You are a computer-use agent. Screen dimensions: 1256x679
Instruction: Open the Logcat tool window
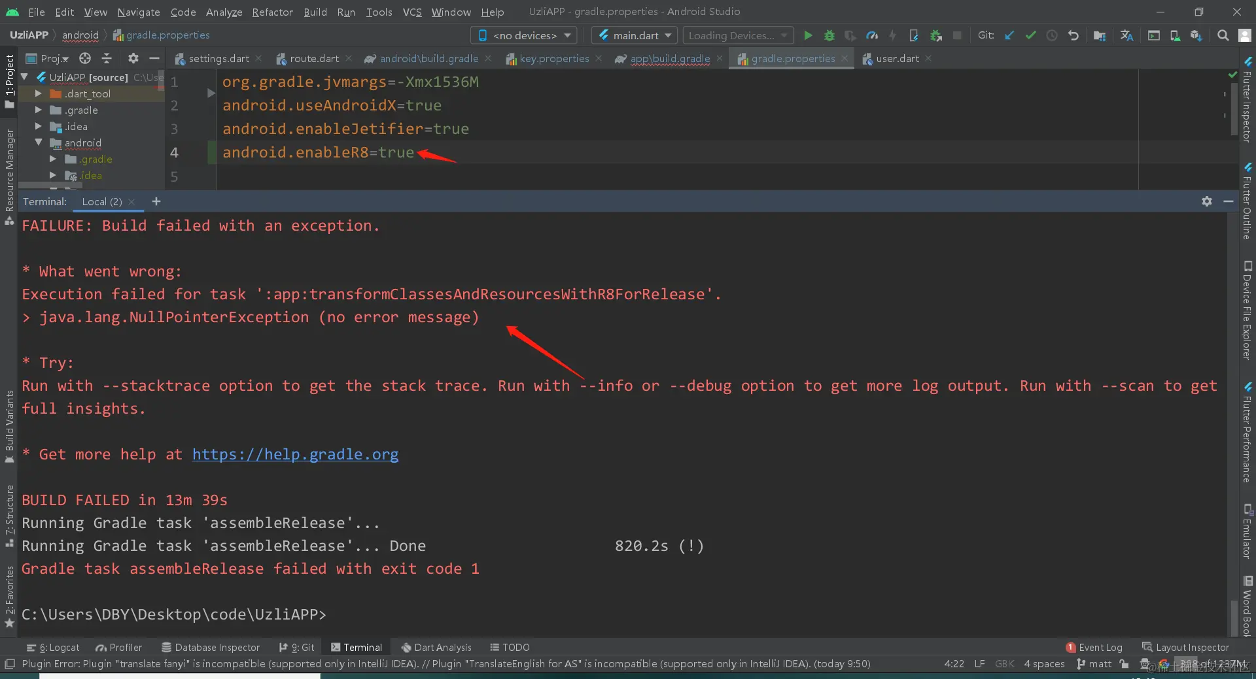[54, 647]
